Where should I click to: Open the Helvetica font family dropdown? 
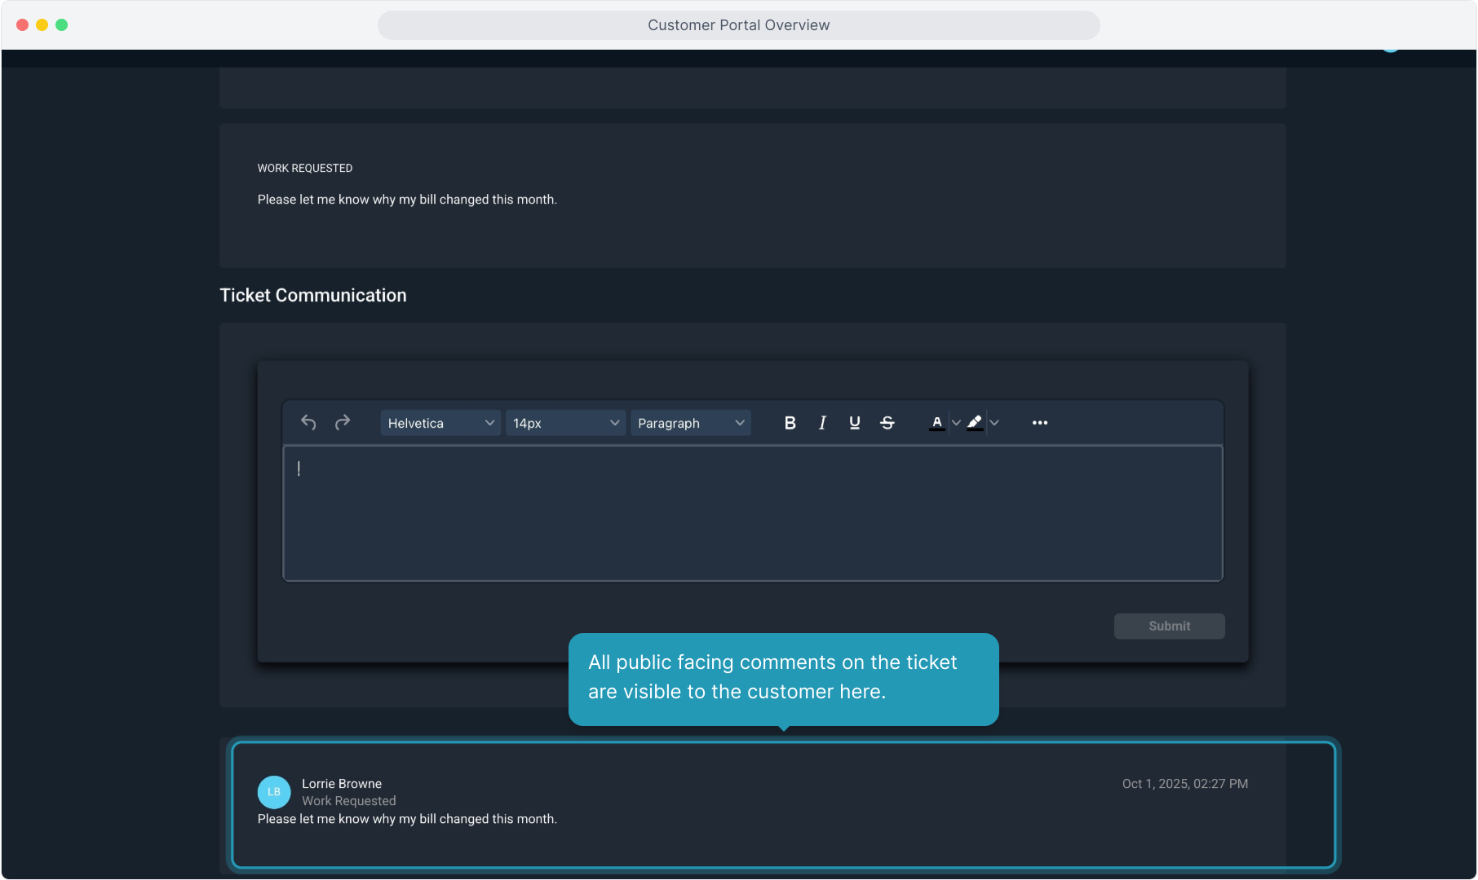[x=440, y=423]
